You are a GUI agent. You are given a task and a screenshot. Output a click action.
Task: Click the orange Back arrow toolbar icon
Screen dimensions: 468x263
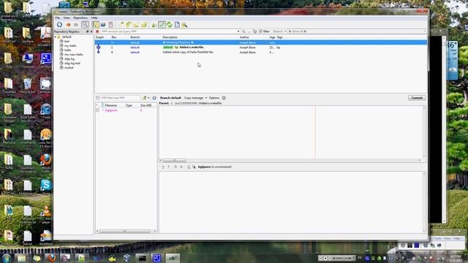[x=68, y=25]
